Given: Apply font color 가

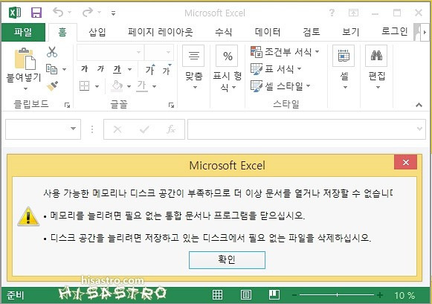Looking at the screenshot, I should point(142,85).
